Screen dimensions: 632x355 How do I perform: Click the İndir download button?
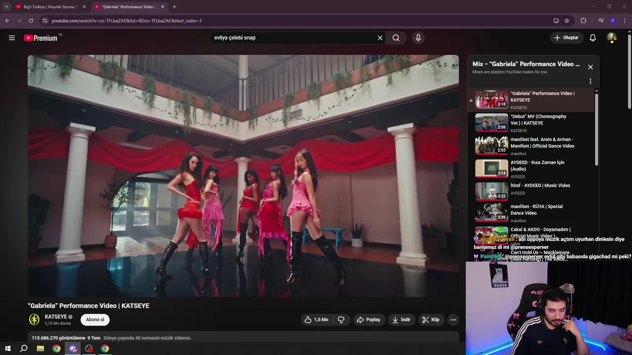401,319
